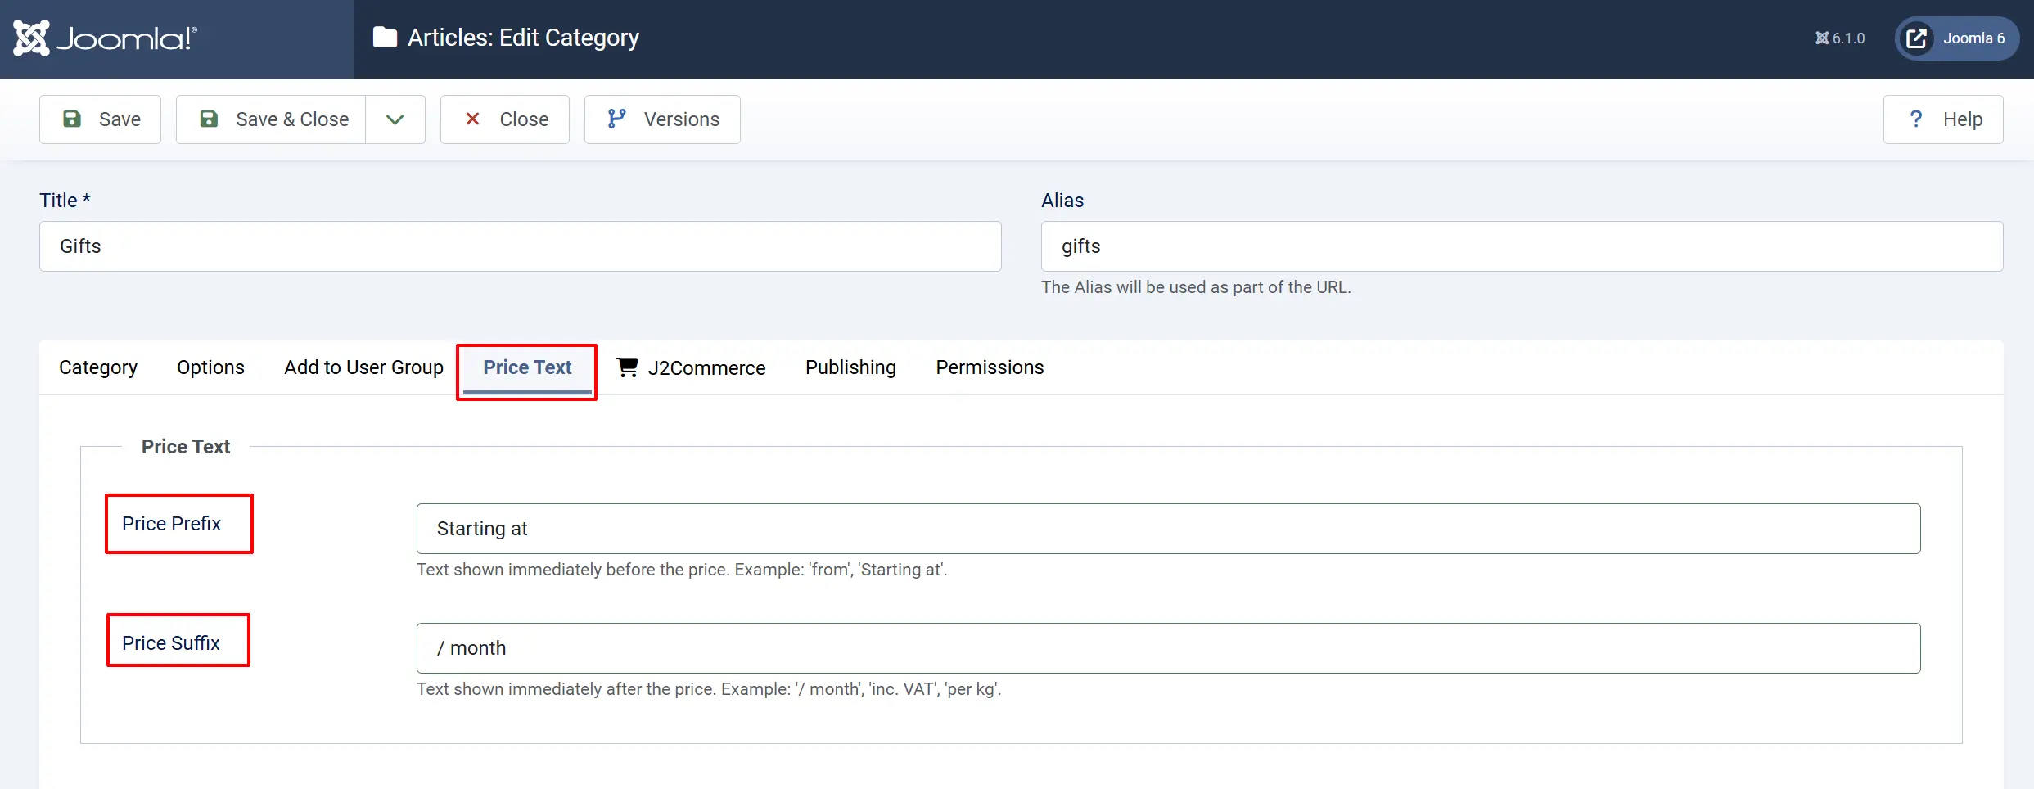Click the Price Suffix input with / month
Screen dimensions: 2034x789
coord(1168,648)
